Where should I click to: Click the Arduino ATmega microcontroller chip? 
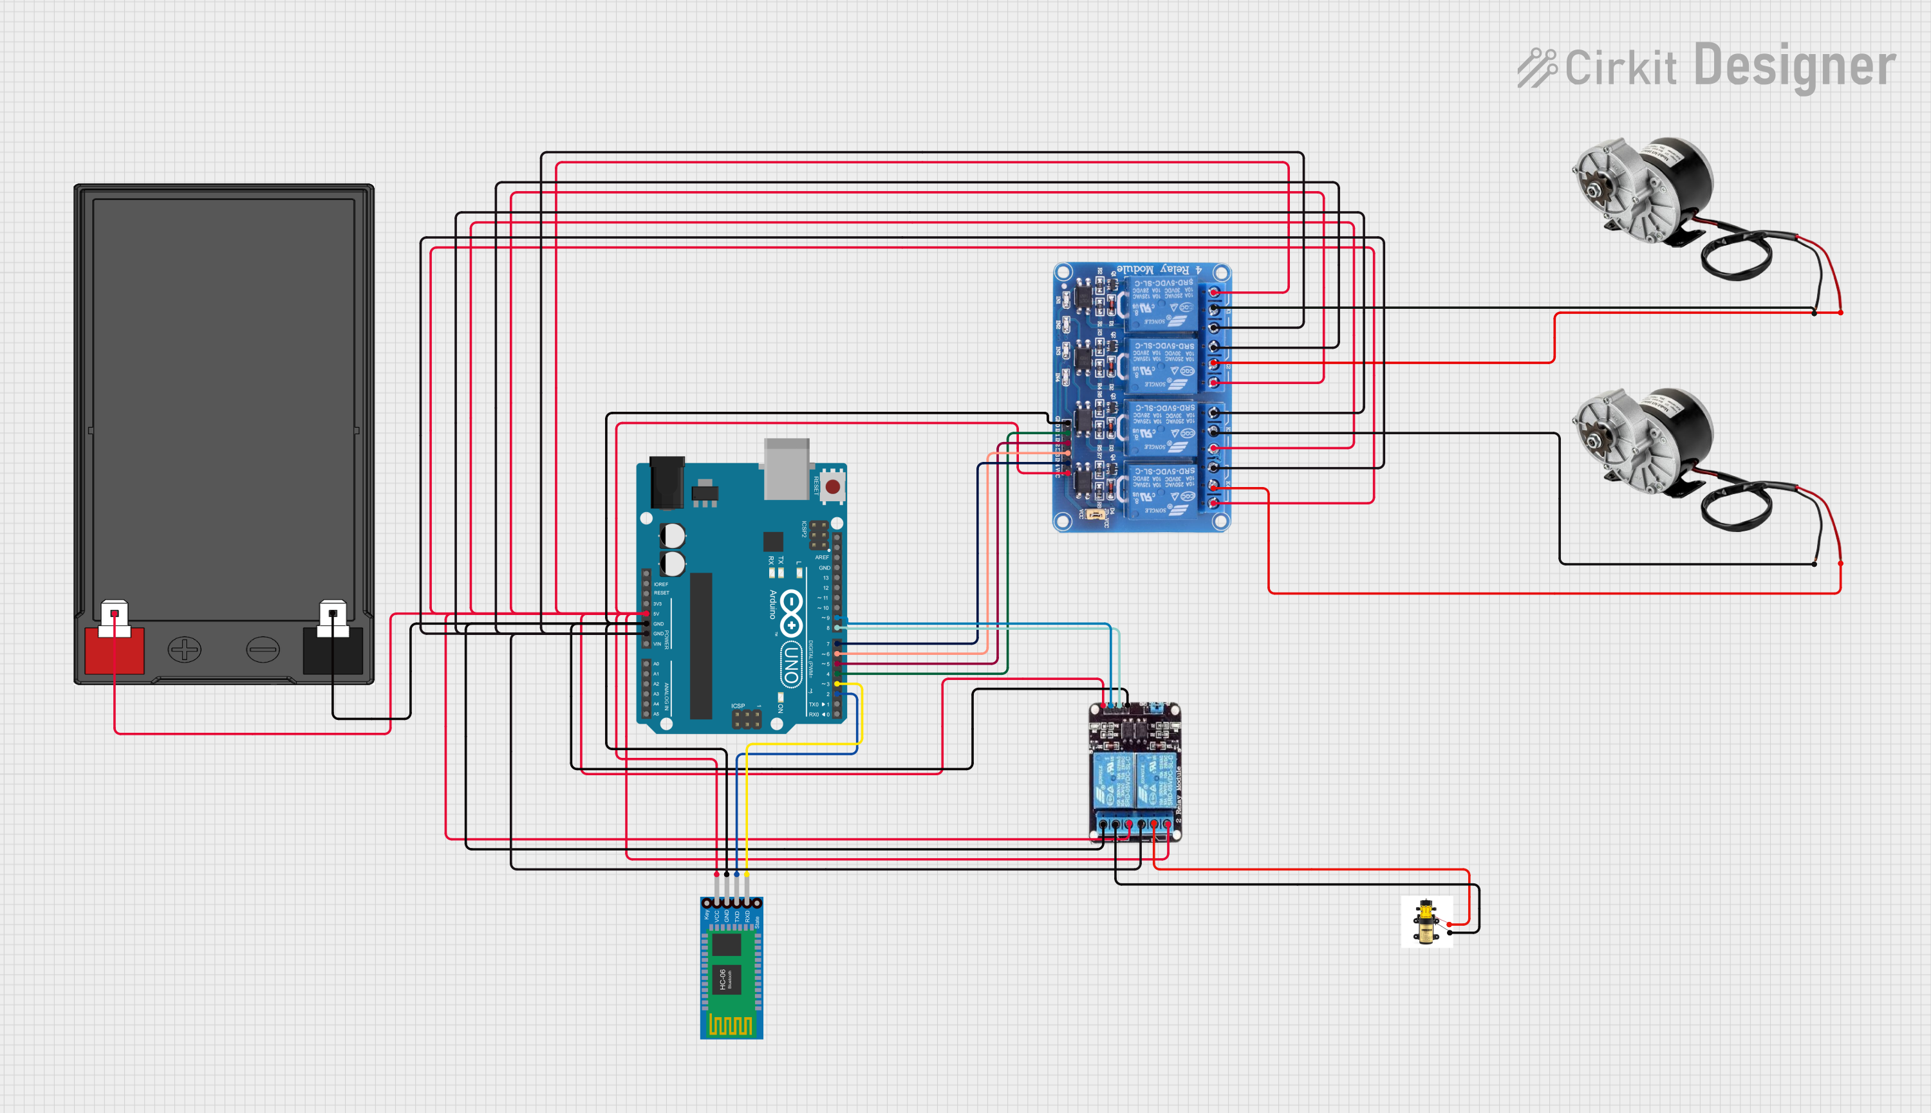click(x=700, y=646)
